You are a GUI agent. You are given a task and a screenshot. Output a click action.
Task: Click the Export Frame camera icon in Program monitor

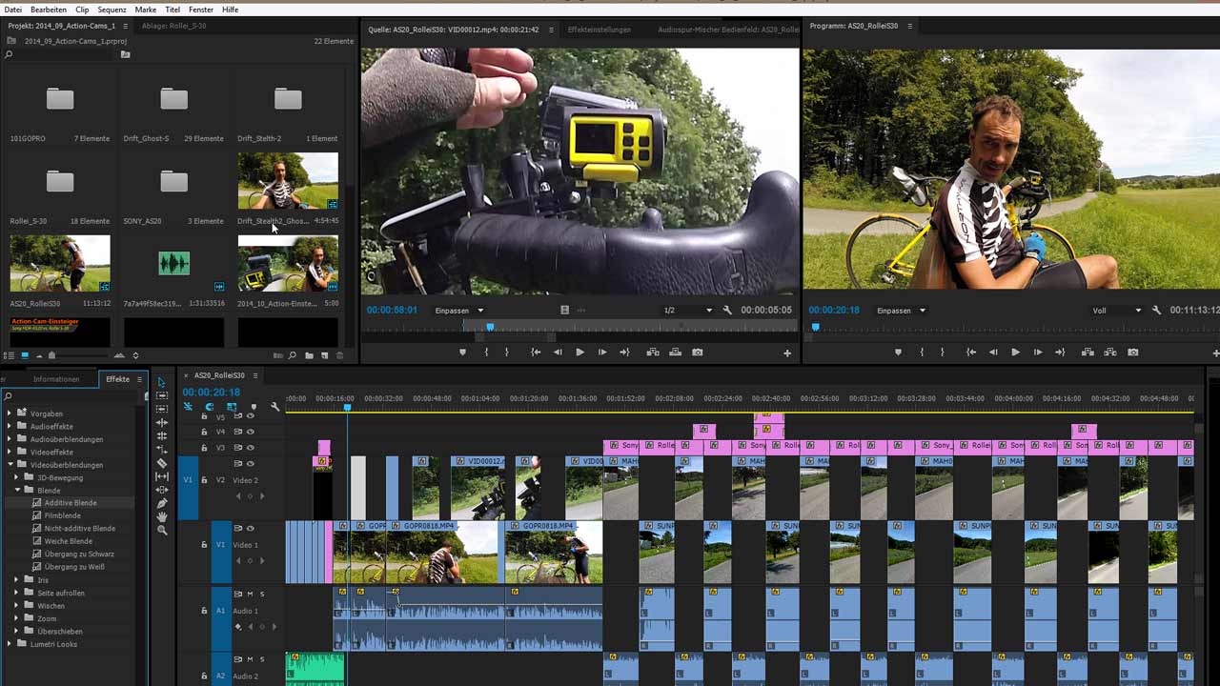[x=1133, y=353]
